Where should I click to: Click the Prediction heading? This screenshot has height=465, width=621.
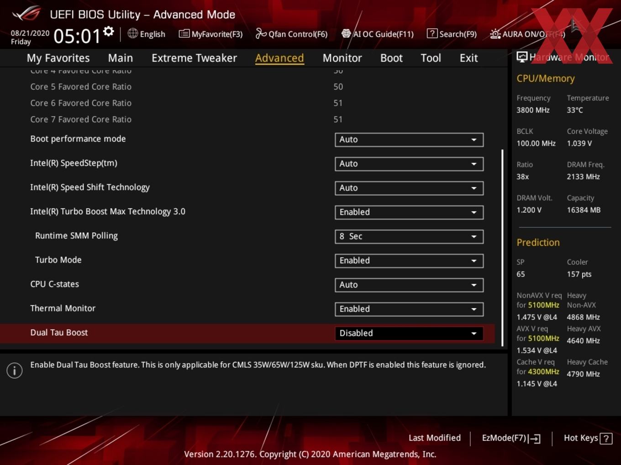(538, 243)
